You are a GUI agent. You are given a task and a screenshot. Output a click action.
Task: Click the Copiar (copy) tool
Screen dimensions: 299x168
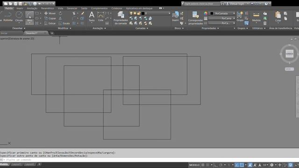click(50, 18)
